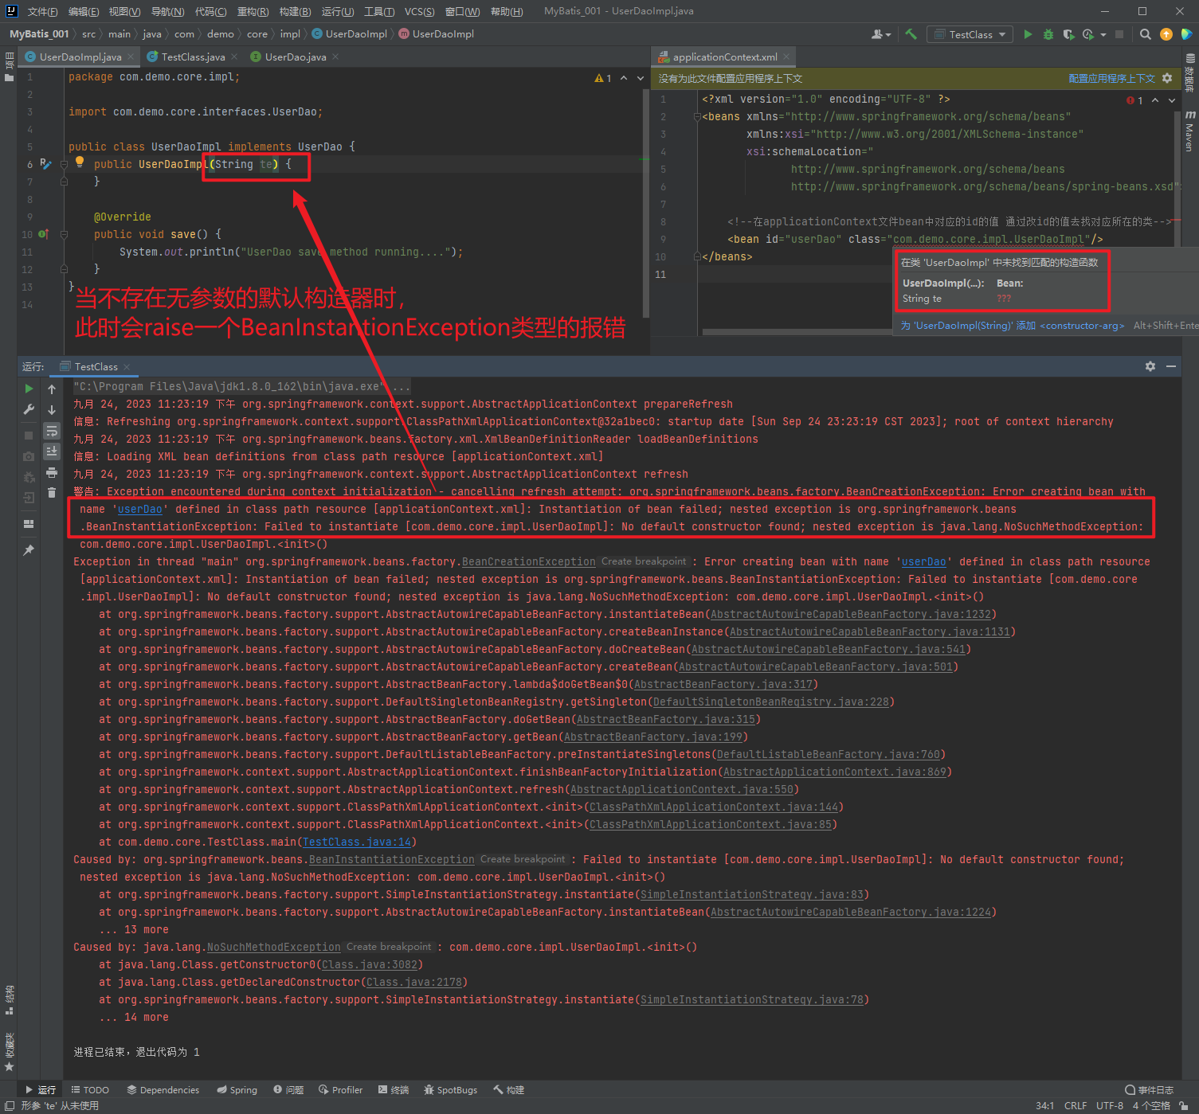Launch the profiler run icon in toolbar
This screenshot has height=1114, width=1199.
[x=1087, y=34]
